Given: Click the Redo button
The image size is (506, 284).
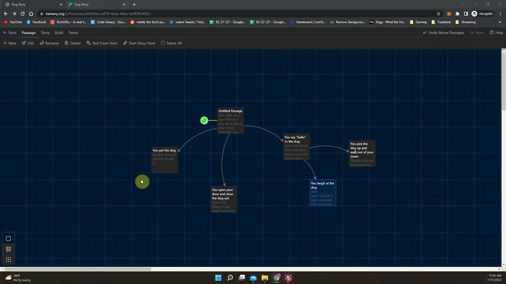Looking at the screenshot, I should pos(477,33).
